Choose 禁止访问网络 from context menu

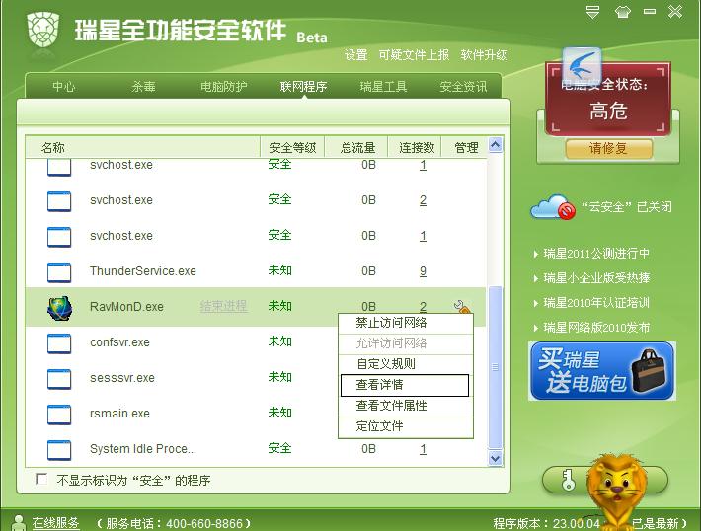pos(406,323)
